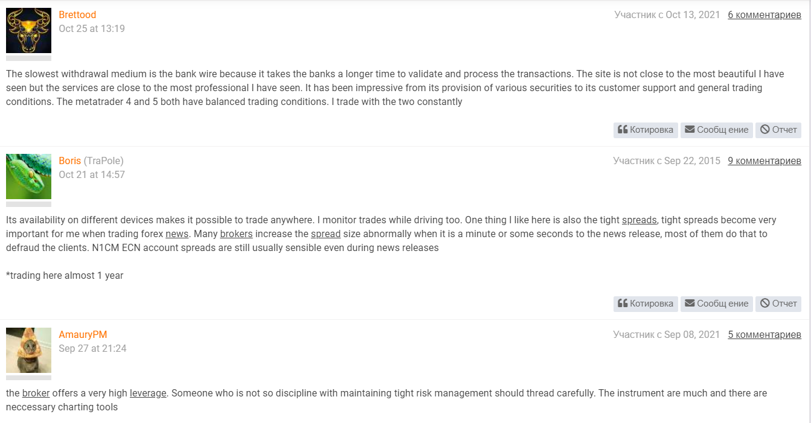Click AmauryPM's avatar image
The width and height of the screenshot is (811, 423).
(x=28, y=350)
